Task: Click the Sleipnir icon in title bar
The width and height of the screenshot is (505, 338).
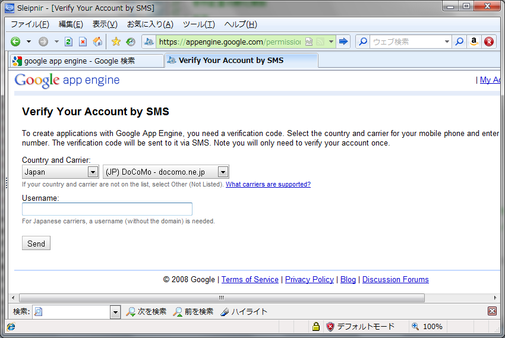Action: [10, 8]
